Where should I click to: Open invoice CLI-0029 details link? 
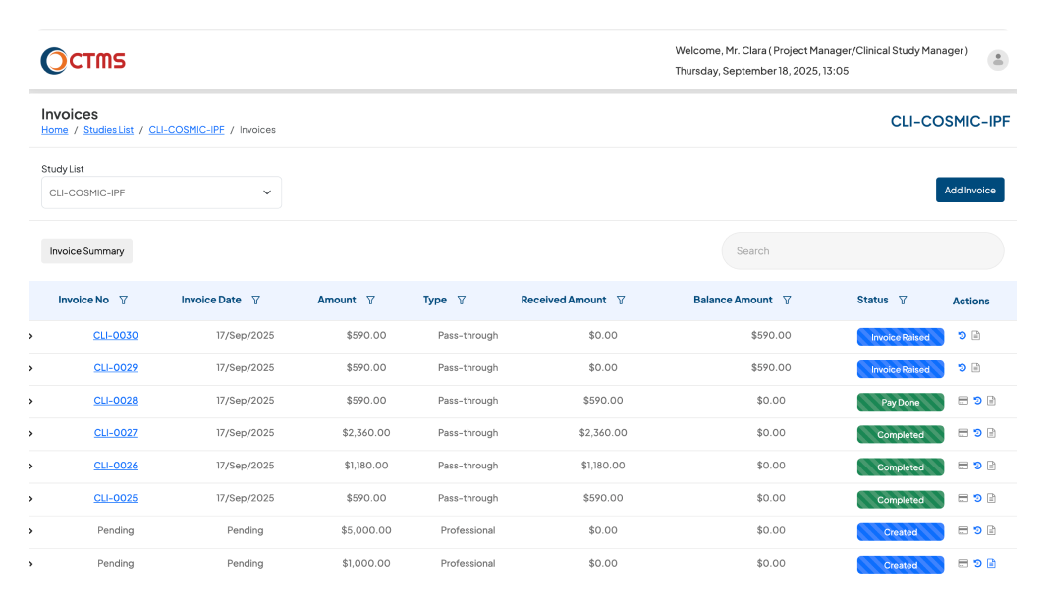coord(115,367)
